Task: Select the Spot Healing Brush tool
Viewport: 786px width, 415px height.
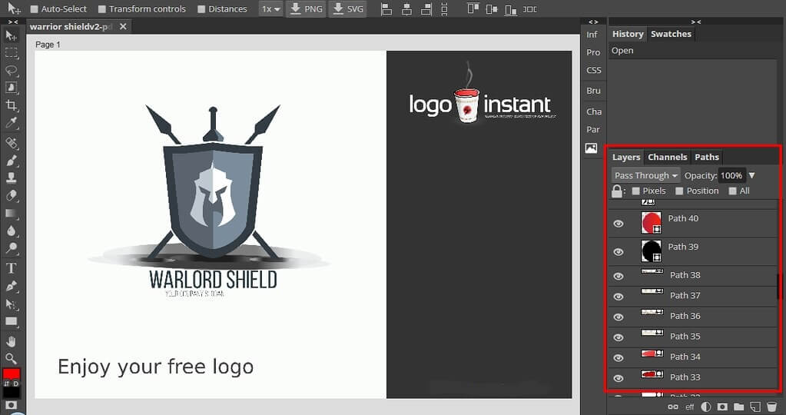Action: pos(11,144)
